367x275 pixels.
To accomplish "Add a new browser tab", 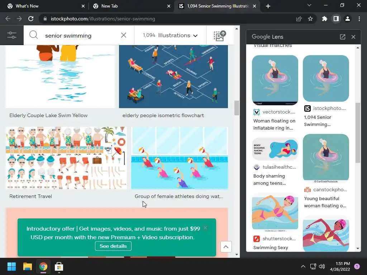I will coord(268,6).
